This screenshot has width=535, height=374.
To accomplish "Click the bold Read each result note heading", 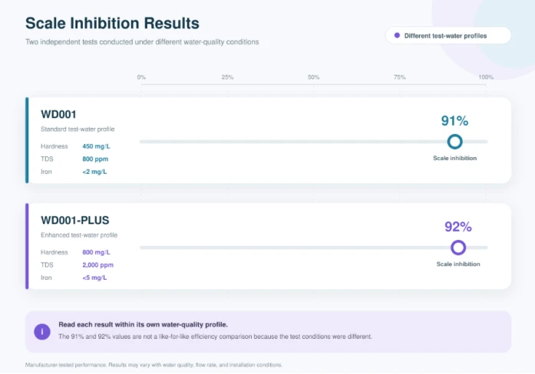I will (143, 325).
